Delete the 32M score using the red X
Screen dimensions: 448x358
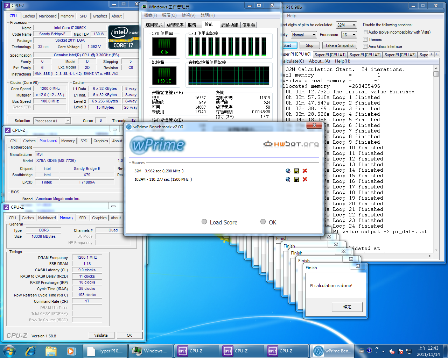coord(305,171)
